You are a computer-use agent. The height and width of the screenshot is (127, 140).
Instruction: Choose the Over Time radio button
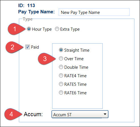pos(61,59)
